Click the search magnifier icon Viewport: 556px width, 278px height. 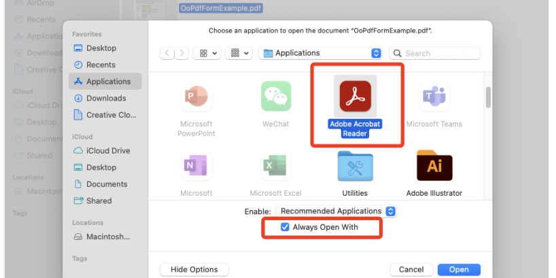pos(398,54)
